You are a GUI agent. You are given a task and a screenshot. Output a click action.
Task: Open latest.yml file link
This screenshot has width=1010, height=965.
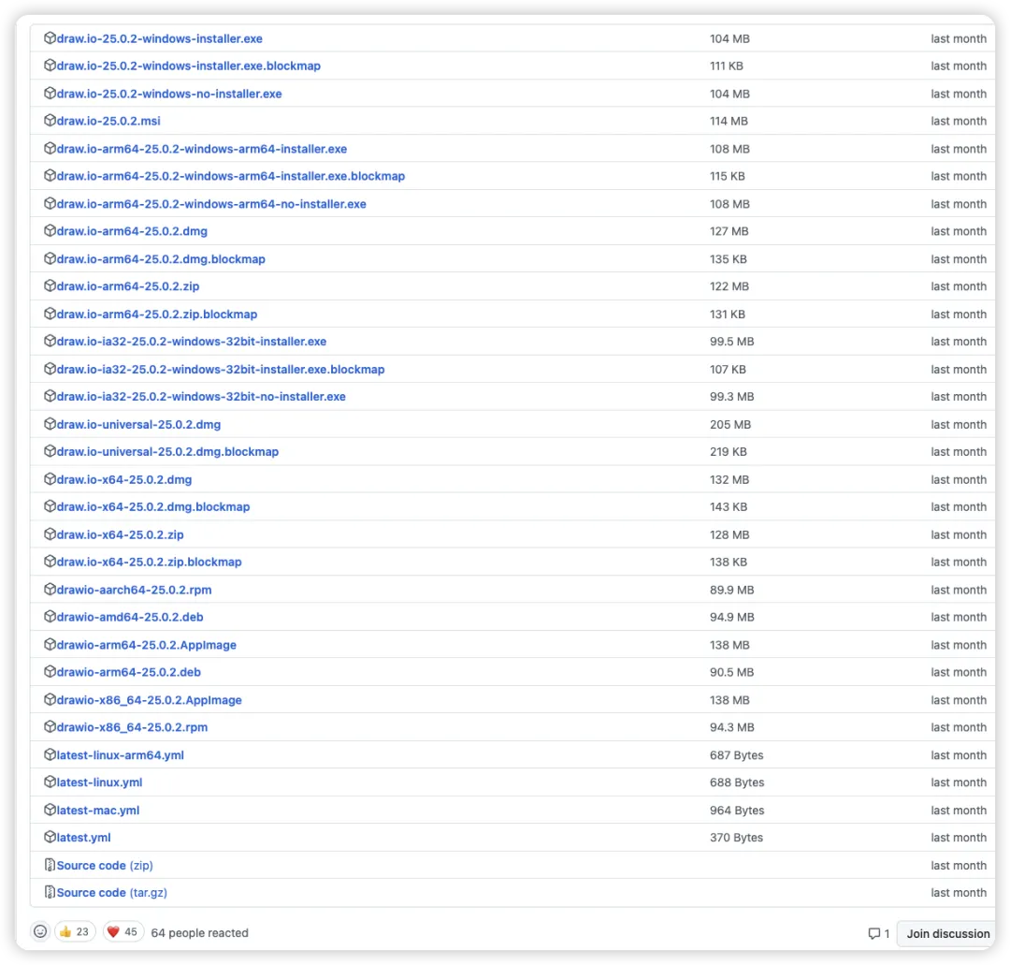[84, 838]
